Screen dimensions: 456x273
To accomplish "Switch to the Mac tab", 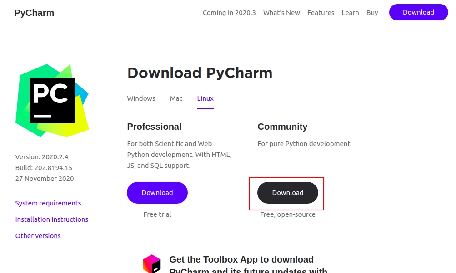I will pos(176,98).
